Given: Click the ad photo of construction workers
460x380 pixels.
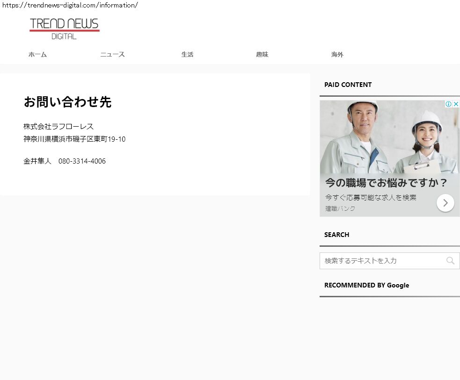Looking at the screenshot, I should pyautogui.click(x=390, y=137).
